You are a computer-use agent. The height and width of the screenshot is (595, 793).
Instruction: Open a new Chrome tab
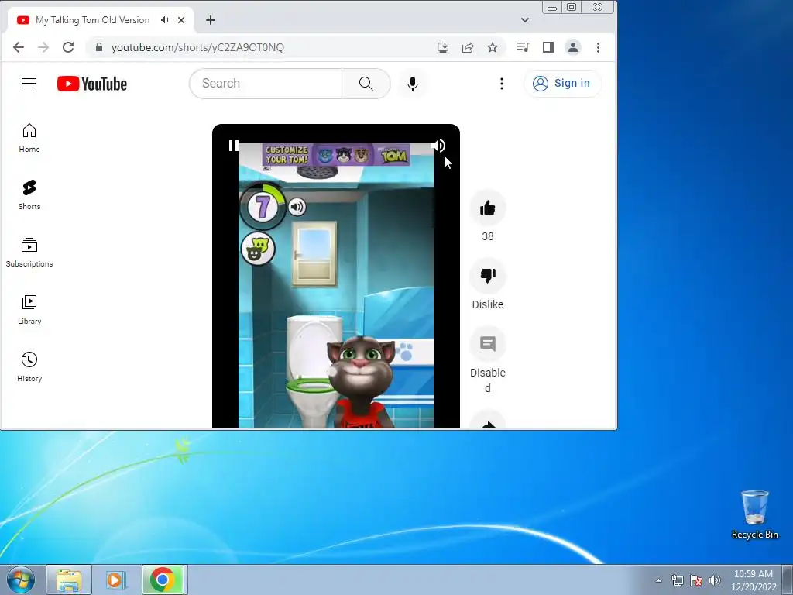[x=211, y=20]
